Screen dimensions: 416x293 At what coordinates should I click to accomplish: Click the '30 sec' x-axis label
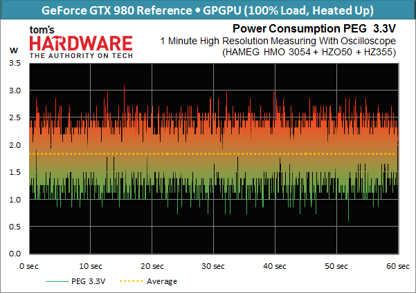[213, 266]
